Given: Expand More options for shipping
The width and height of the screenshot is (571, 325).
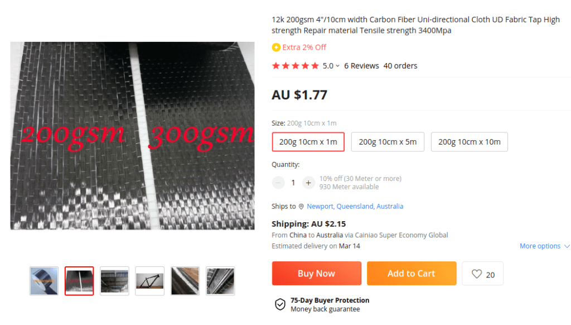Looking at the screenshot, I should click(545, 246).
